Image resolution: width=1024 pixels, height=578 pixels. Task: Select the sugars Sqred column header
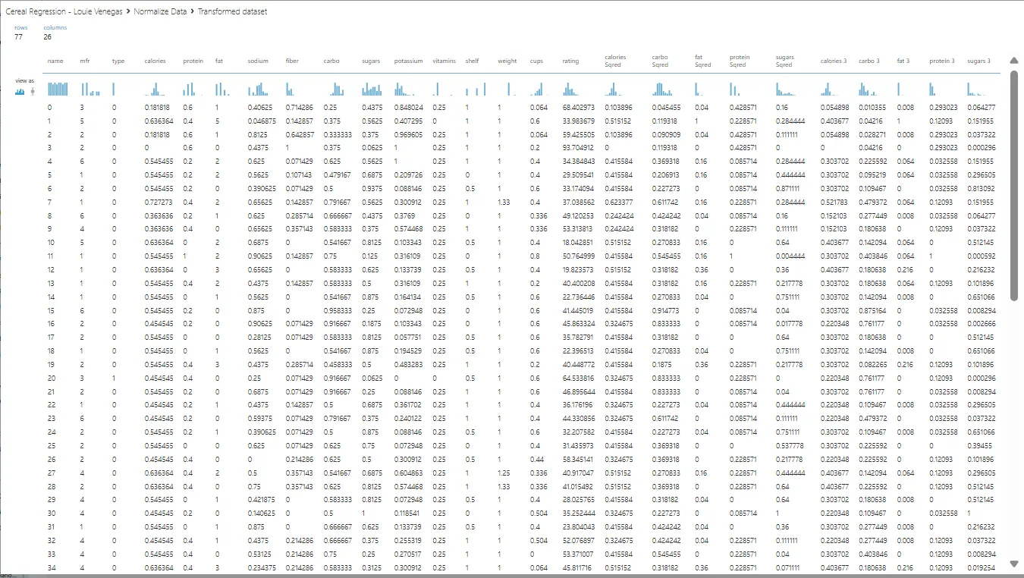(x=785, y=61)
